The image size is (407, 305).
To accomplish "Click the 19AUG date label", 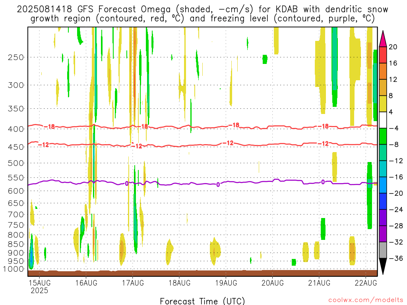I will click(x=226, y=282).
